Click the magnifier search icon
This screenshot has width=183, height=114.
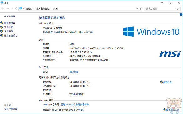[178, 9]
